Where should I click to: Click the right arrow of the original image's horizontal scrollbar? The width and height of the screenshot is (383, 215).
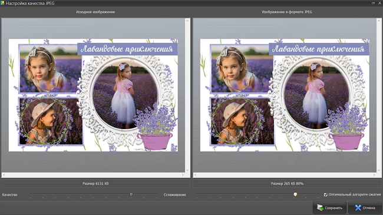(x=183, y=175)
